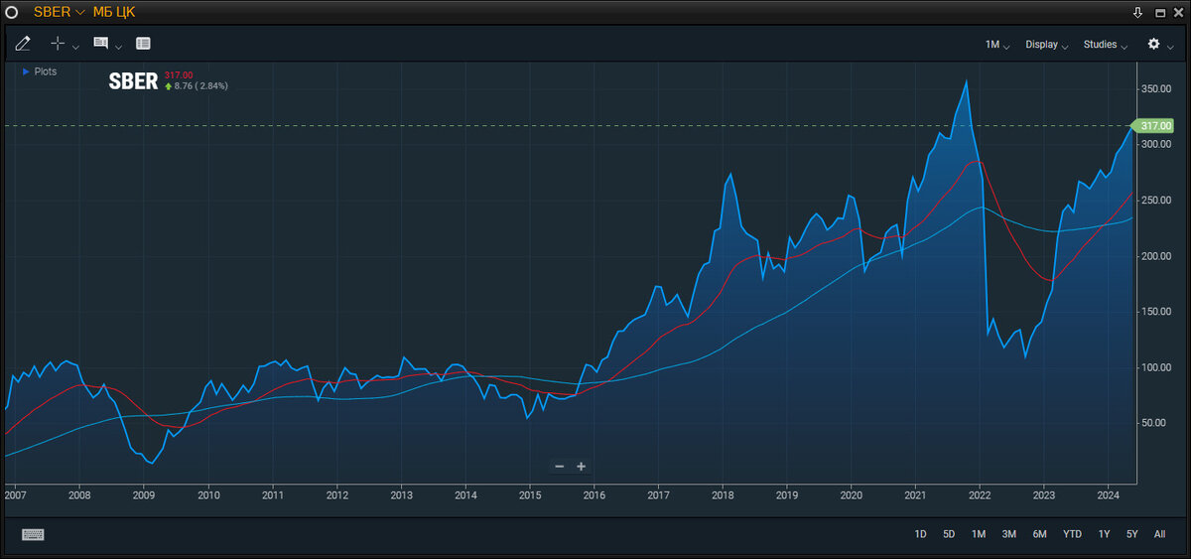1191x559 pixels.
Task: Click the 2022 label on time axis
Action: (x=980, y=494)
